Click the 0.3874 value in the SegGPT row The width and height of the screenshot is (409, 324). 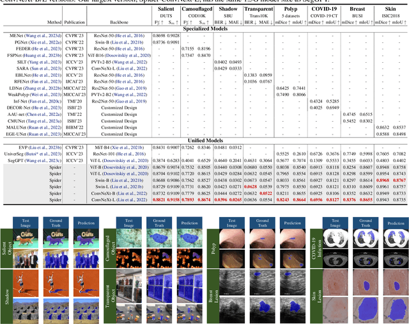click(159, 161)
